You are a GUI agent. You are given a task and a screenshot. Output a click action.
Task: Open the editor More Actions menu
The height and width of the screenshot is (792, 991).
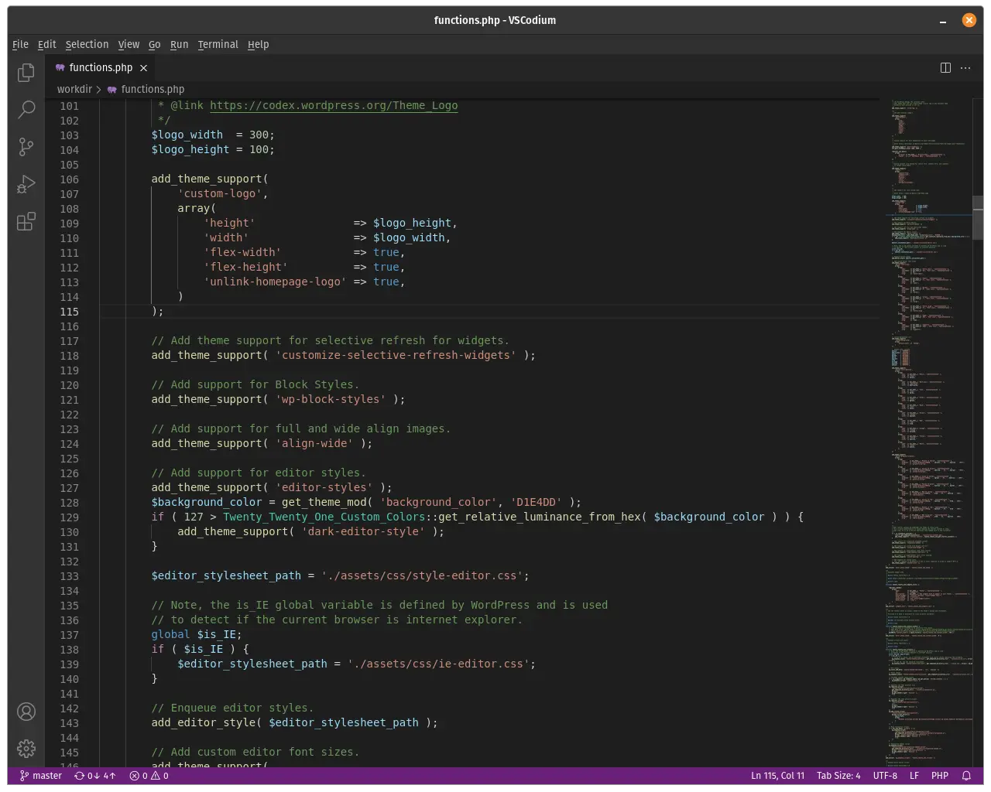pos(965,68)
